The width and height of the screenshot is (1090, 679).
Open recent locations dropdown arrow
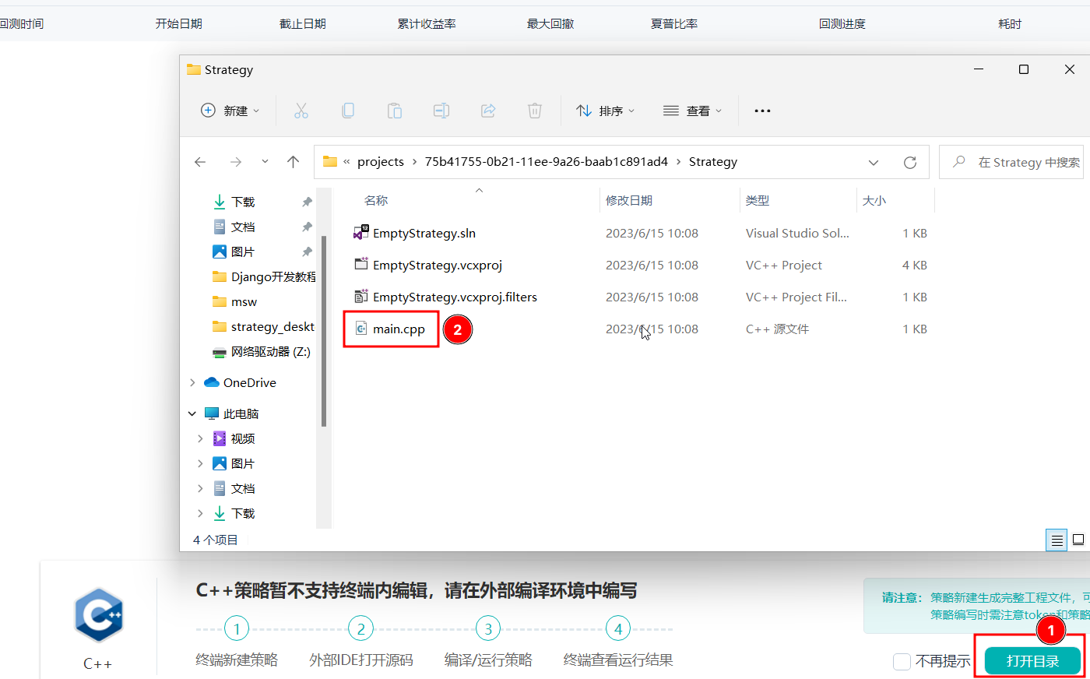pyautogui.click(x=265, y=162)
